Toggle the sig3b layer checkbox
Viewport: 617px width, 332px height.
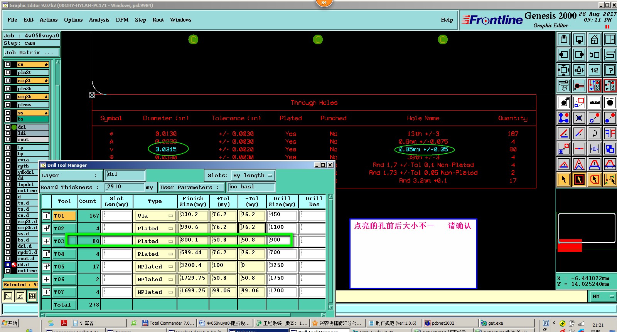click(x=8, y=97)
